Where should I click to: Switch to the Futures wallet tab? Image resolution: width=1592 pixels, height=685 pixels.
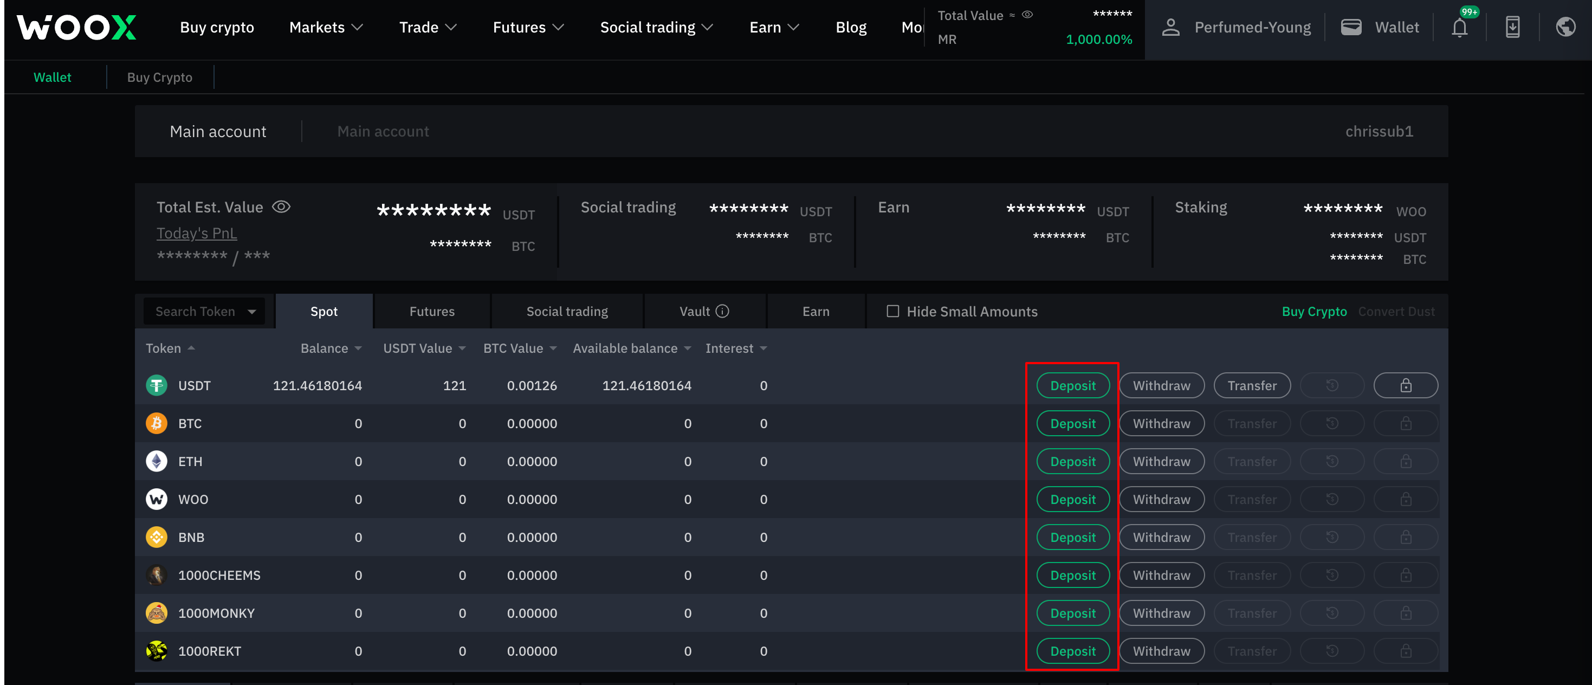(x=432, y=311)
